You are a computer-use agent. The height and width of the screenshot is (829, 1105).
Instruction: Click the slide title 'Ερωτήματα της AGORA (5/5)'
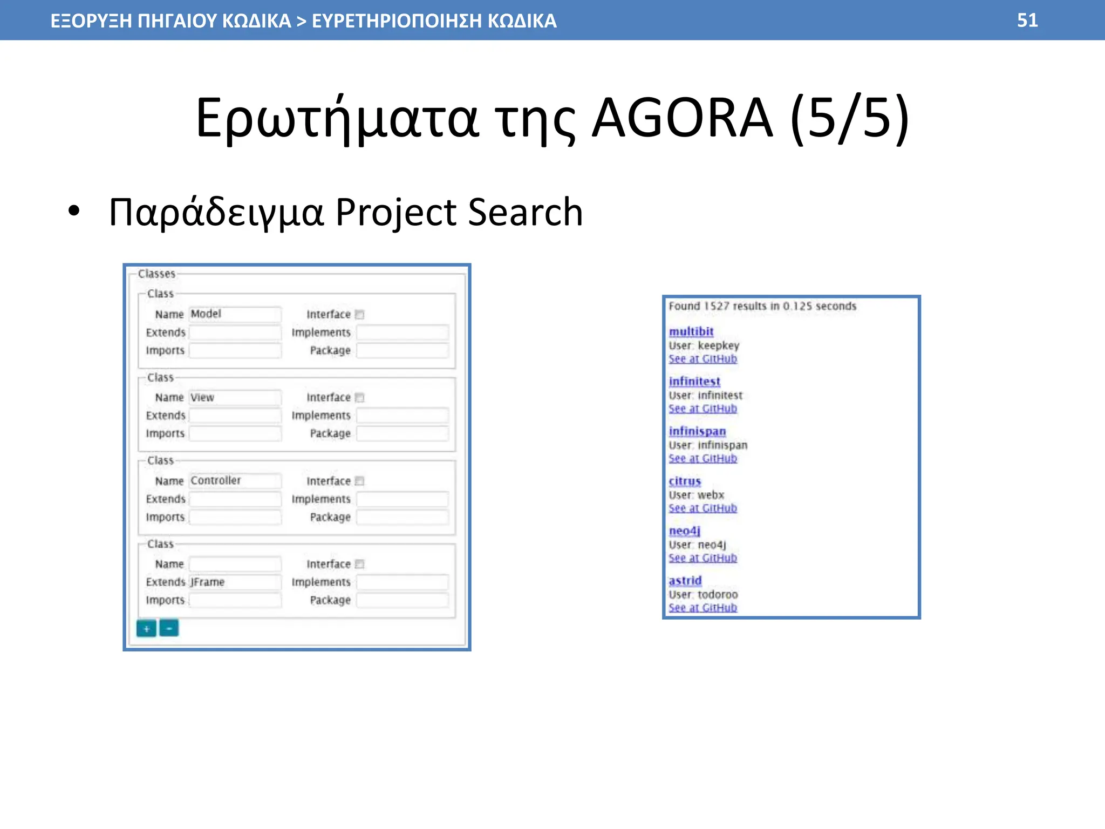coord(552,118)
